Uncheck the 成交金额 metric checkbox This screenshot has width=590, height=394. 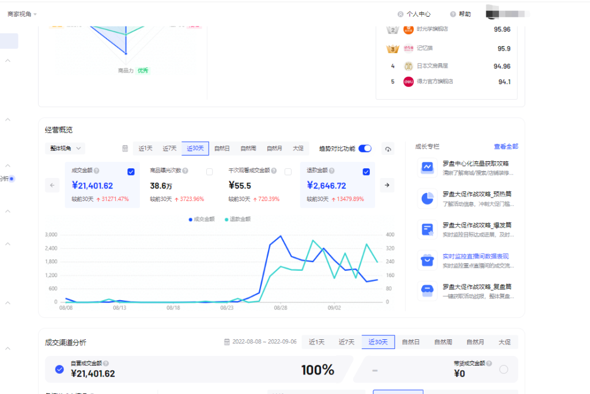click(131, 172)
